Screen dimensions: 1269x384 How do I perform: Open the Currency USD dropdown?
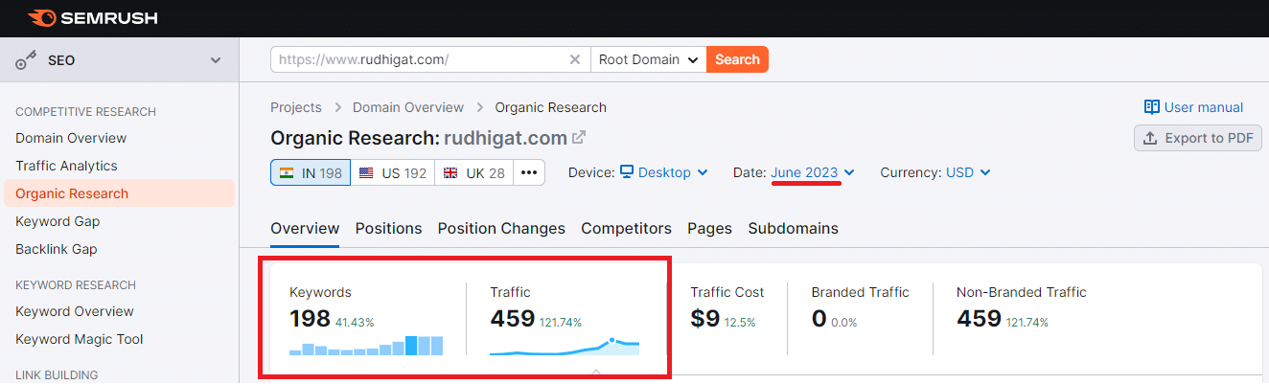968,172
